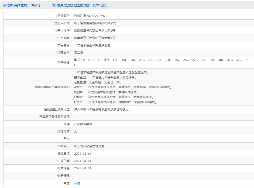Click the 变更情况 label

[x=63, y=176]
